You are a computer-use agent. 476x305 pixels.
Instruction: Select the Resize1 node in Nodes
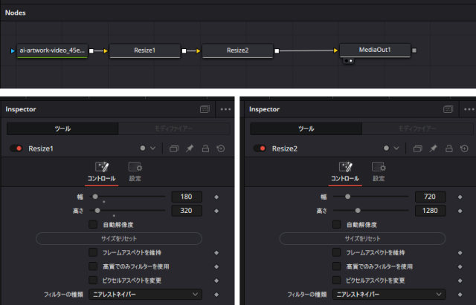pos(145,50)
